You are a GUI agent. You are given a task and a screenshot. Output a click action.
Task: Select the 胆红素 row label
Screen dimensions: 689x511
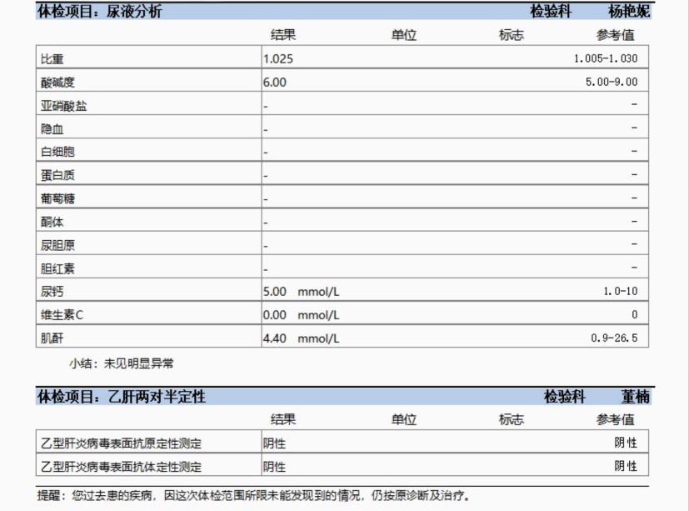[x=57, y=268]
